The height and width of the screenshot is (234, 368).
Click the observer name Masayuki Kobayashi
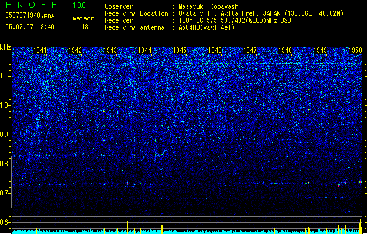coord(210,6)
